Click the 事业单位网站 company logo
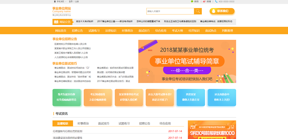This screenshot has width=288, height=139. point(62,10)
